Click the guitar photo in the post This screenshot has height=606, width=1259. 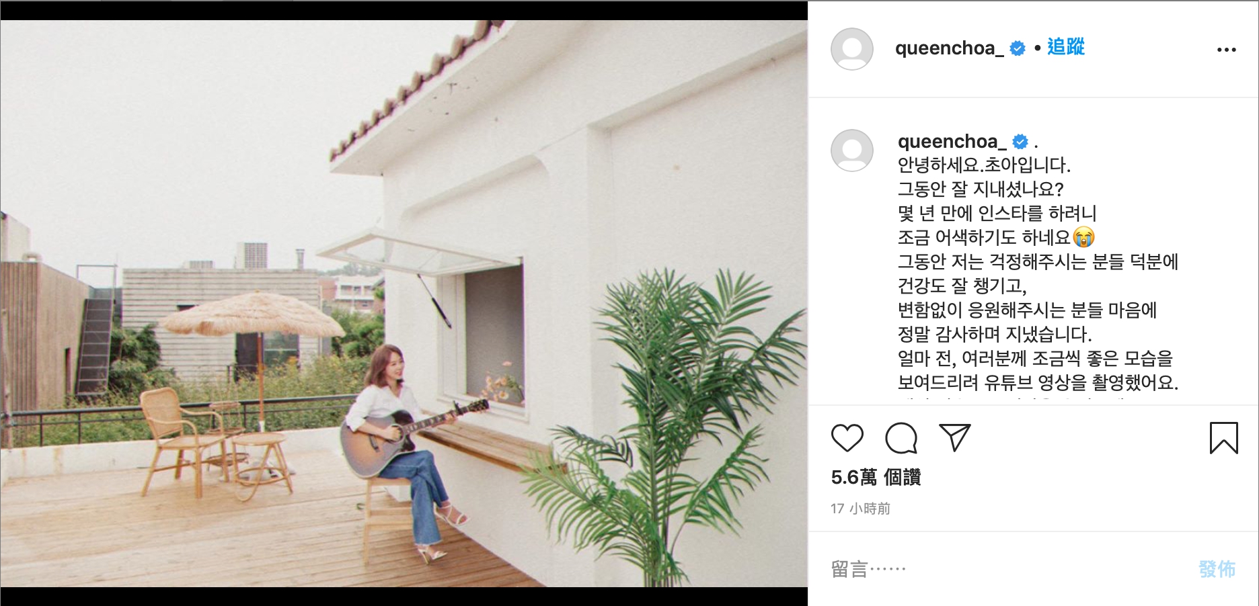click(404, 304)
